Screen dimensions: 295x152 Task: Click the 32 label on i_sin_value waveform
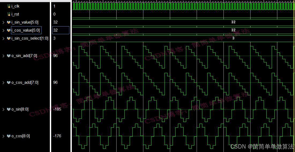pos(233,22)
